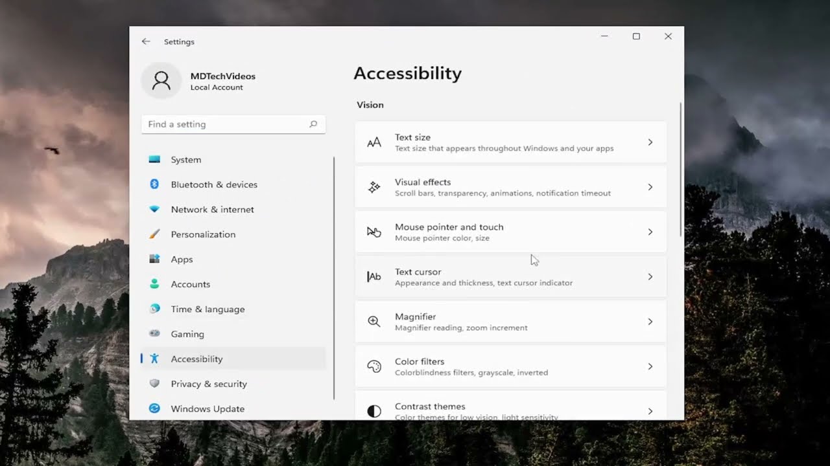830x466 pixels.
Task: Click the MDTechVideos user avatar icon
Action: (x=161, y=81)
